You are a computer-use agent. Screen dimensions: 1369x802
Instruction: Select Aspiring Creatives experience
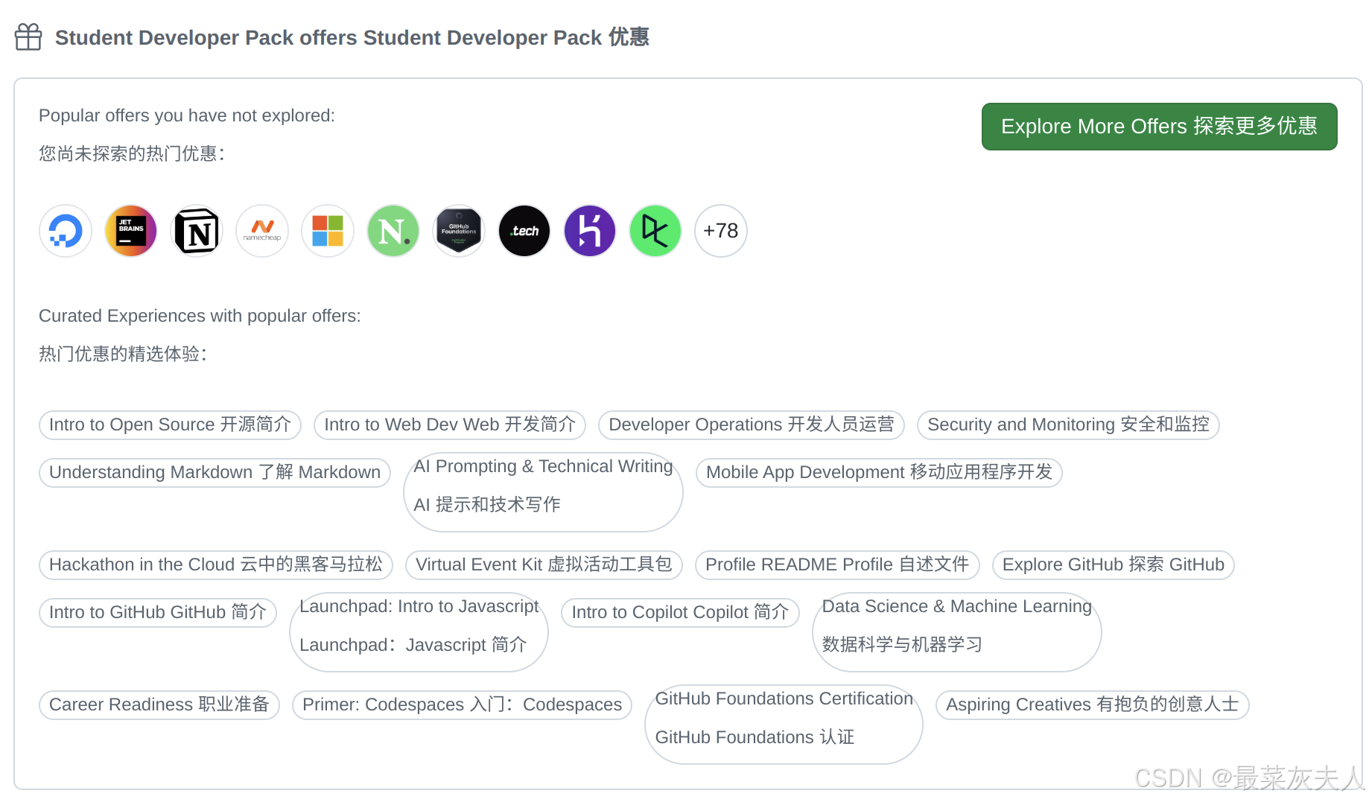[1092, 705]
